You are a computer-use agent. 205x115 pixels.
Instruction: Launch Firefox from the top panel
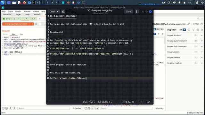24,3
